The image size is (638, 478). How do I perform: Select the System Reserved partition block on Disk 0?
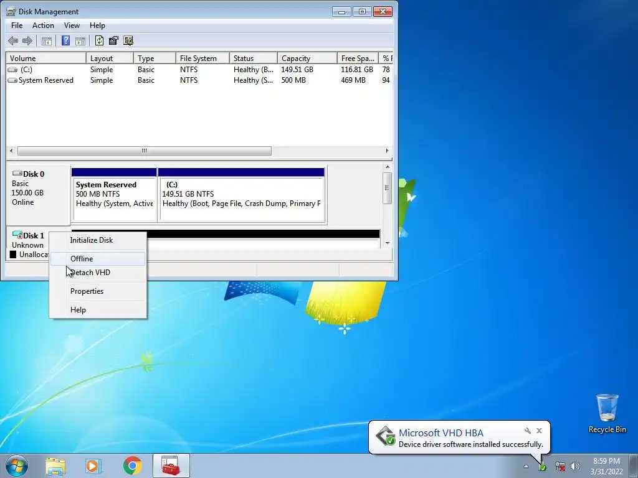click(x=114, y=195)
